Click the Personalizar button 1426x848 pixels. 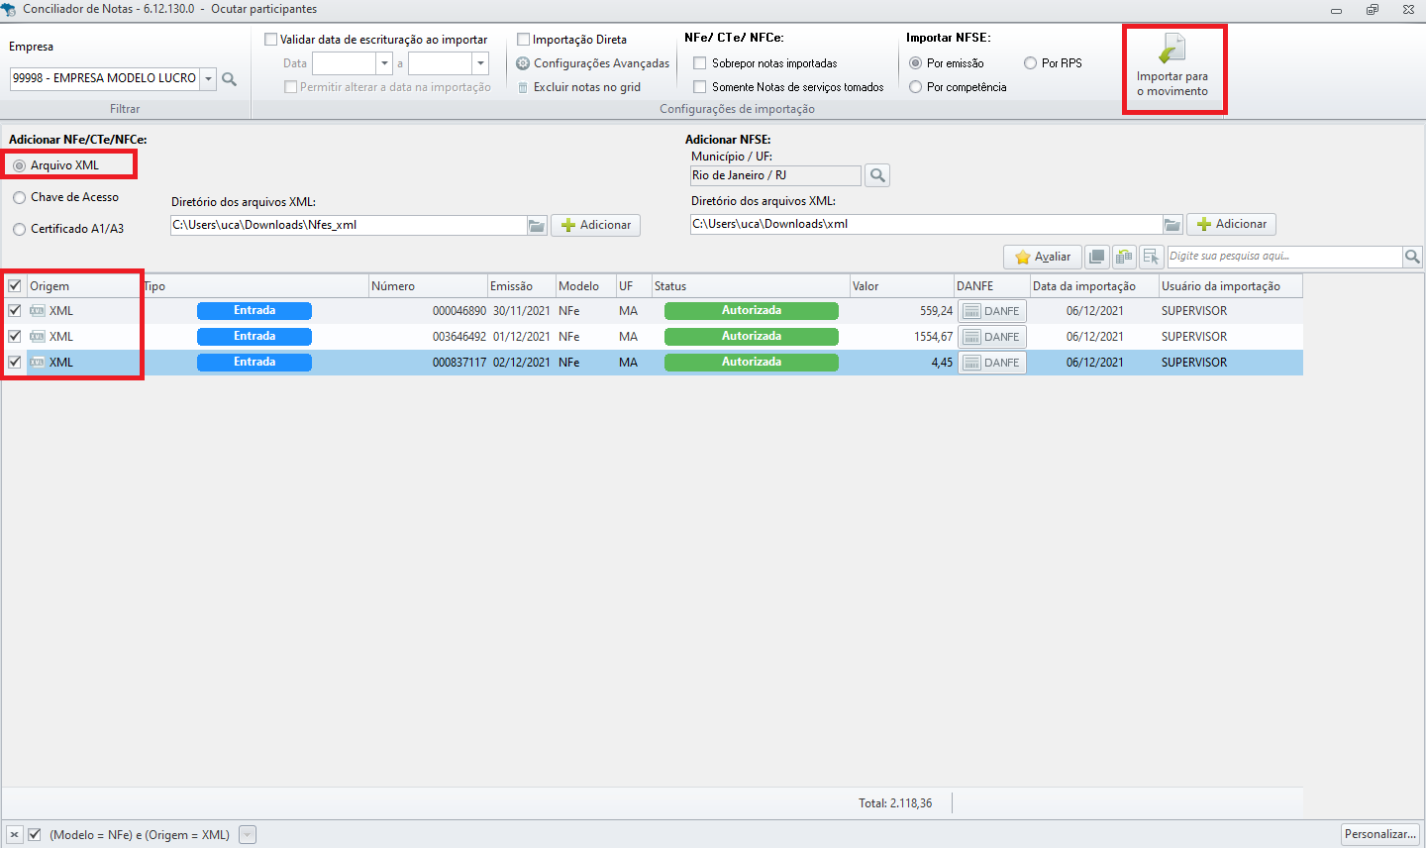pos(1381,834)
